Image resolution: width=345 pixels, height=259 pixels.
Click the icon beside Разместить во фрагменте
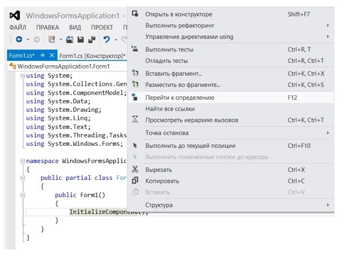pos(135,84)
